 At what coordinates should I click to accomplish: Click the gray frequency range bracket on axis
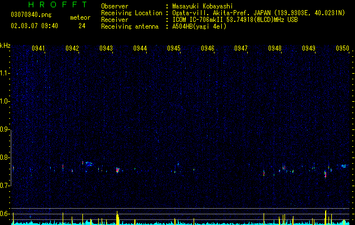(x=11, y=158)
